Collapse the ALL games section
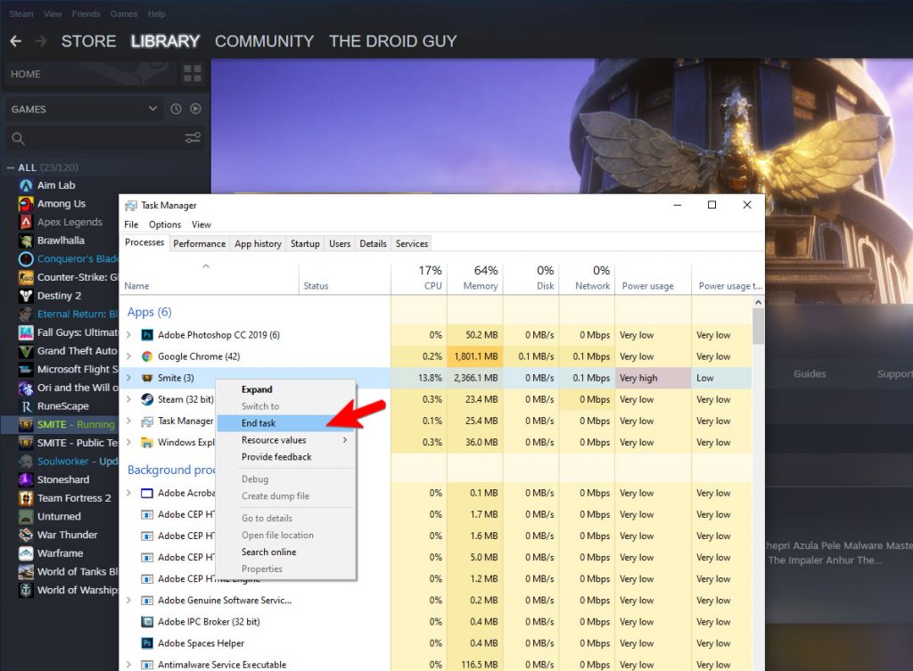This screenshot has width=913, height=671. point(11,168)
